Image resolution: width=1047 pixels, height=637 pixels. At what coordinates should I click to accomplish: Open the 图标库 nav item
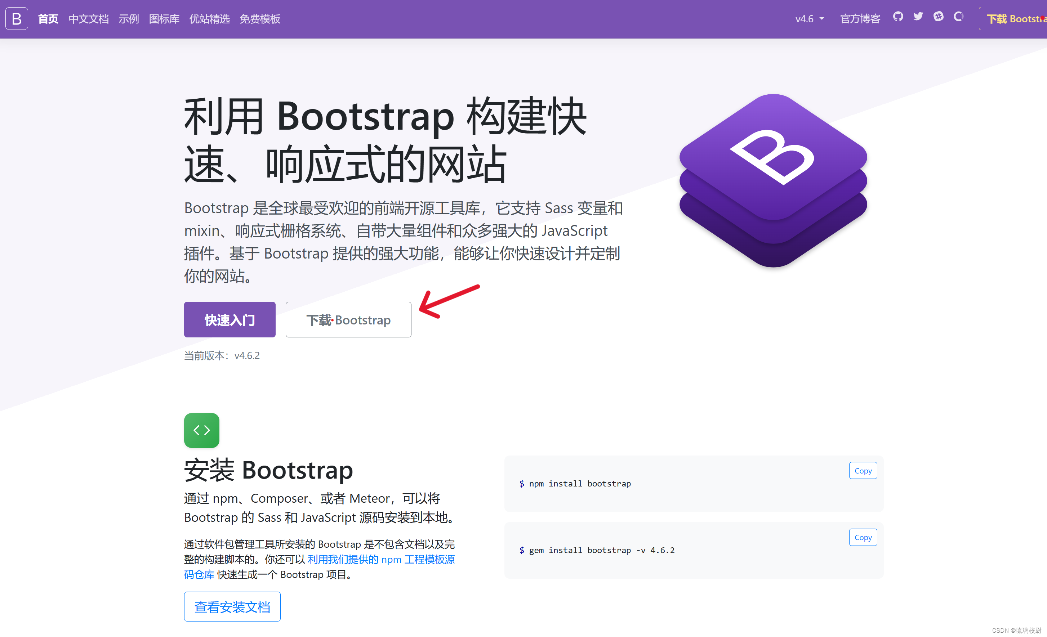[x=164, y=19]
